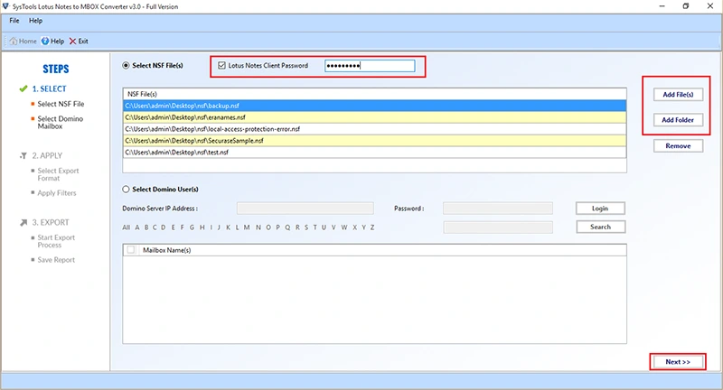The width and height of the screenshot is (723, 390).
Task: Select the 'Select NSF File(s)' radio button
Action: (126, 65)
